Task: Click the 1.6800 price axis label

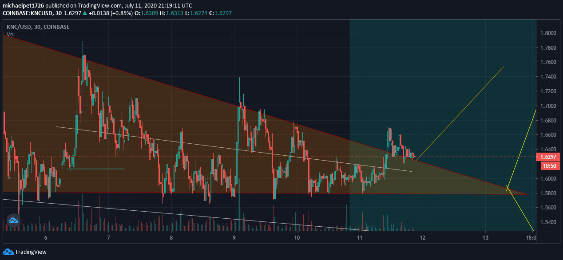Action: [x=548, y=120]
